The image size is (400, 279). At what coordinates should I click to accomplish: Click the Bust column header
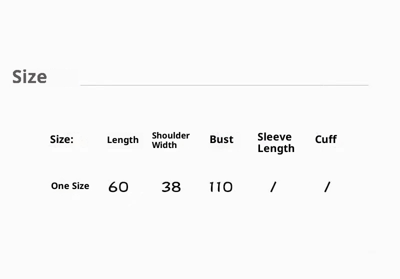click(x=221, y=139)
